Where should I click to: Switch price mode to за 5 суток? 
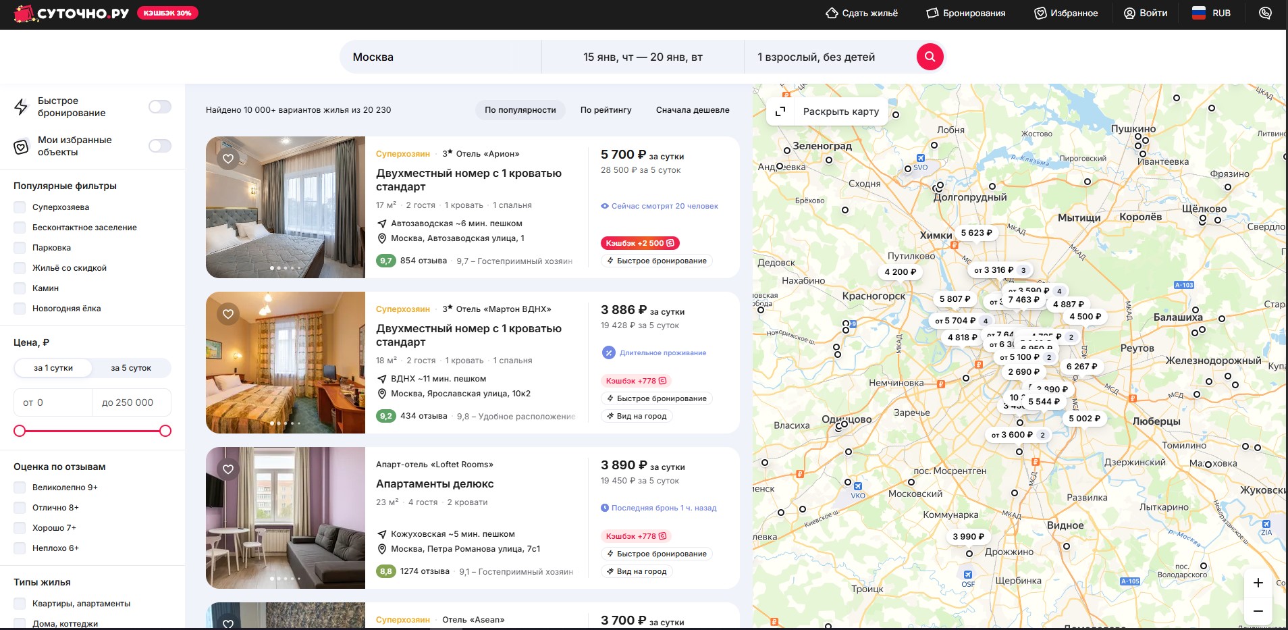click(x=131, y=368)
